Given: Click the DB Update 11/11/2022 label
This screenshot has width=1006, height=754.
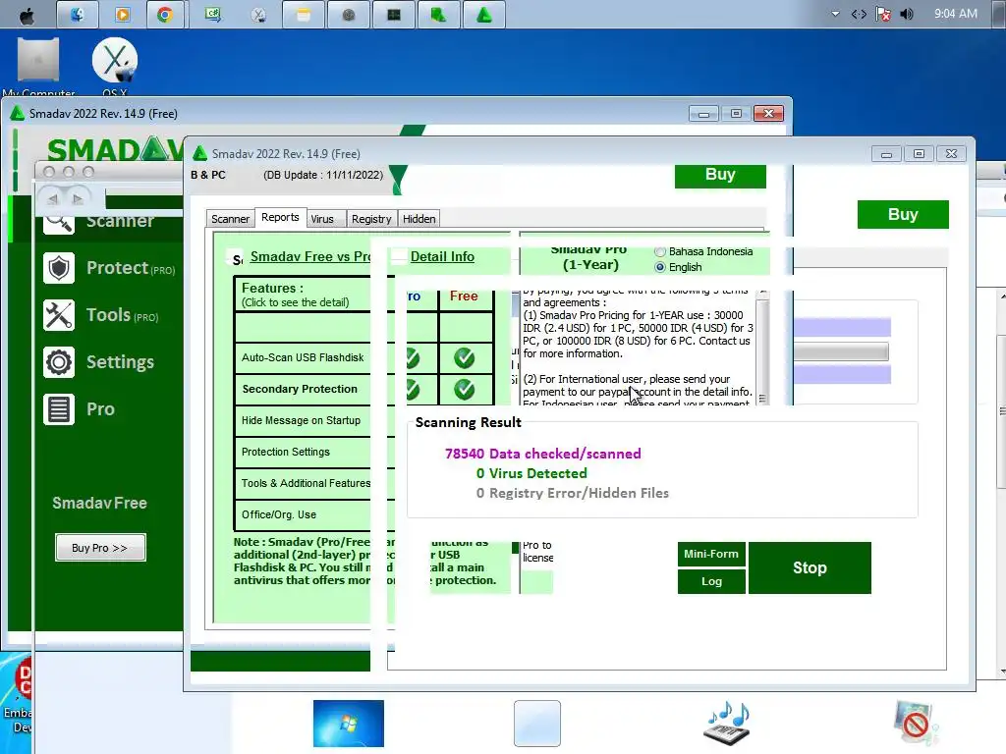Looking at the screenshot, I should pos(323,175).
